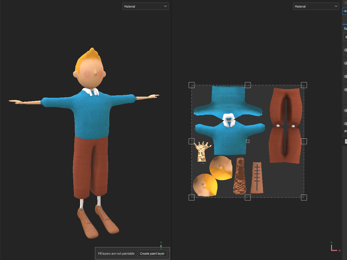Toggle visibility of the bottommost visible layer
Screen dimensions: 347x260
(x=345, y=123)
